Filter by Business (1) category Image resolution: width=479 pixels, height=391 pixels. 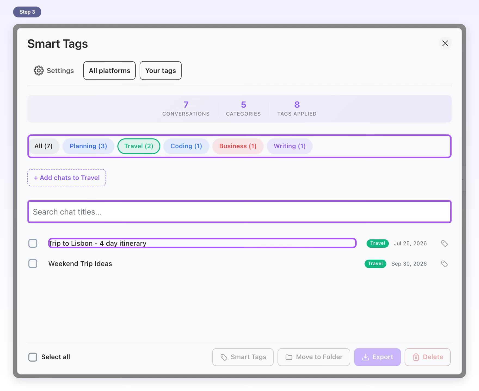tap(238, 146)
